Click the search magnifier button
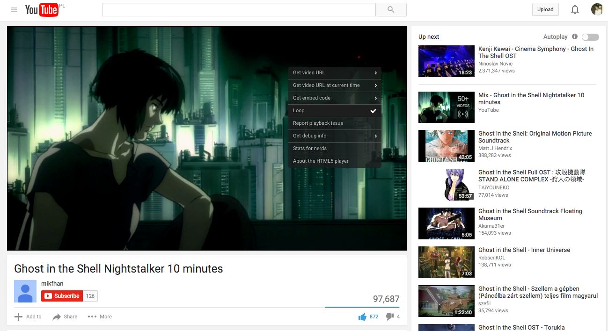Viewport: 608px width, 331px height. click(391, 9)
